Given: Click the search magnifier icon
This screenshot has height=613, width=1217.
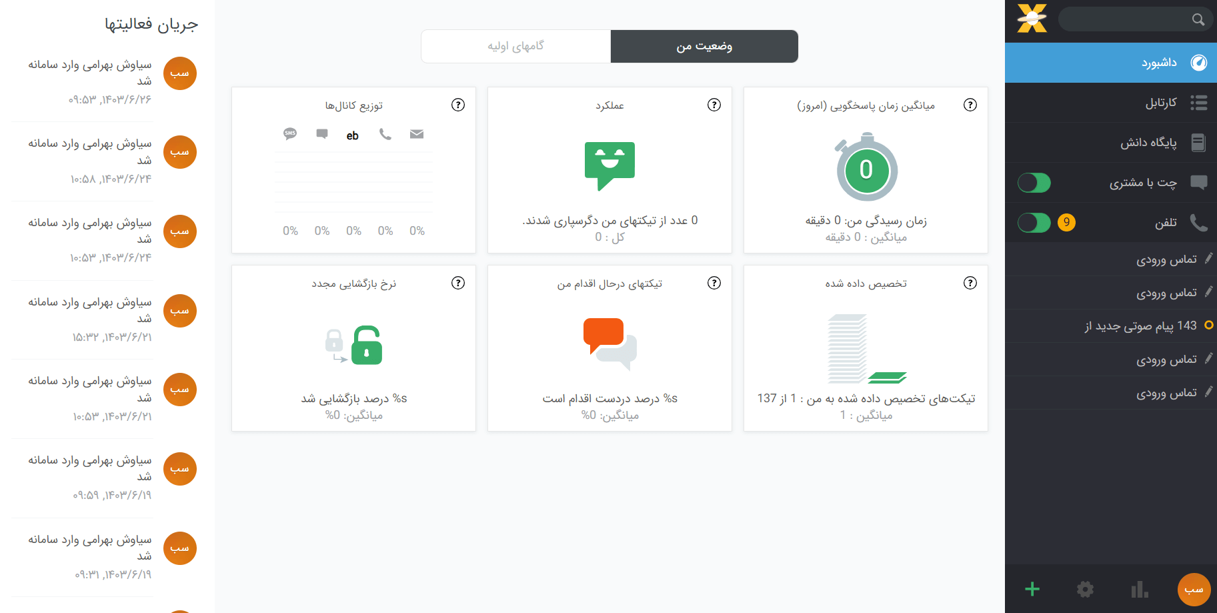Looking at the screenshot, I should [x=1198, y=19].
